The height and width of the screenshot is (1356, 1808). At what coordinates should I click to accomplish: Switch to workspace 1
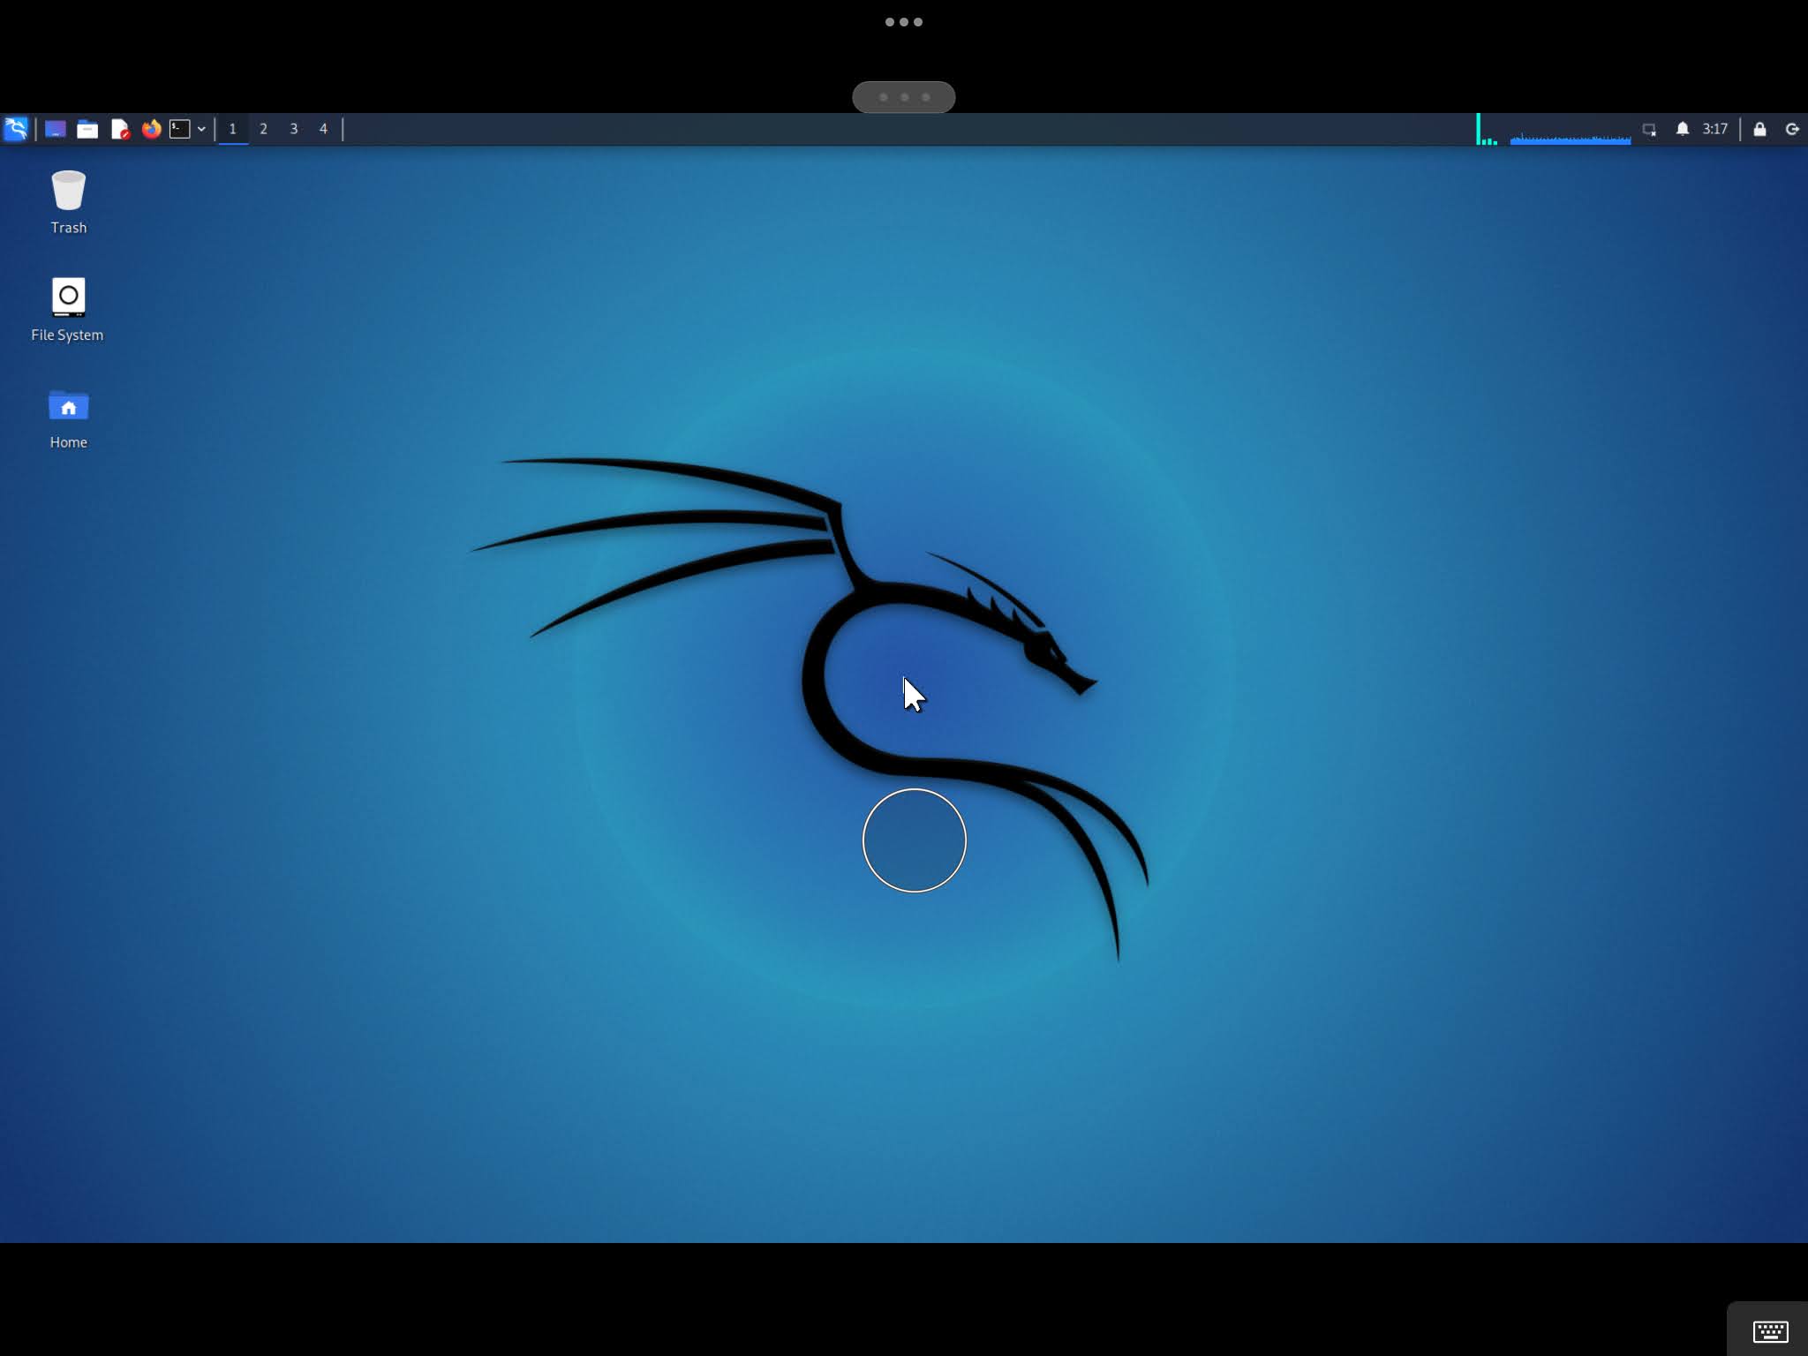point(233,129)
